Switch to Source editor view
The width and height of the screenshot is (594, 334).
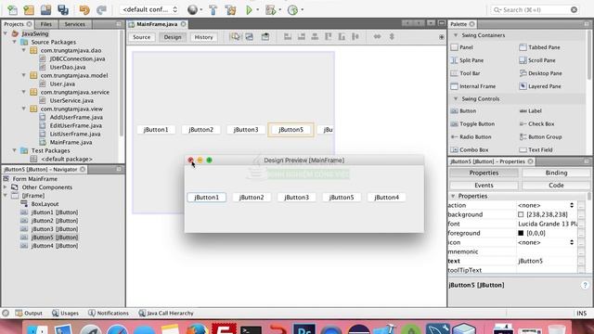pyautogui.click(x=142, y=37)
